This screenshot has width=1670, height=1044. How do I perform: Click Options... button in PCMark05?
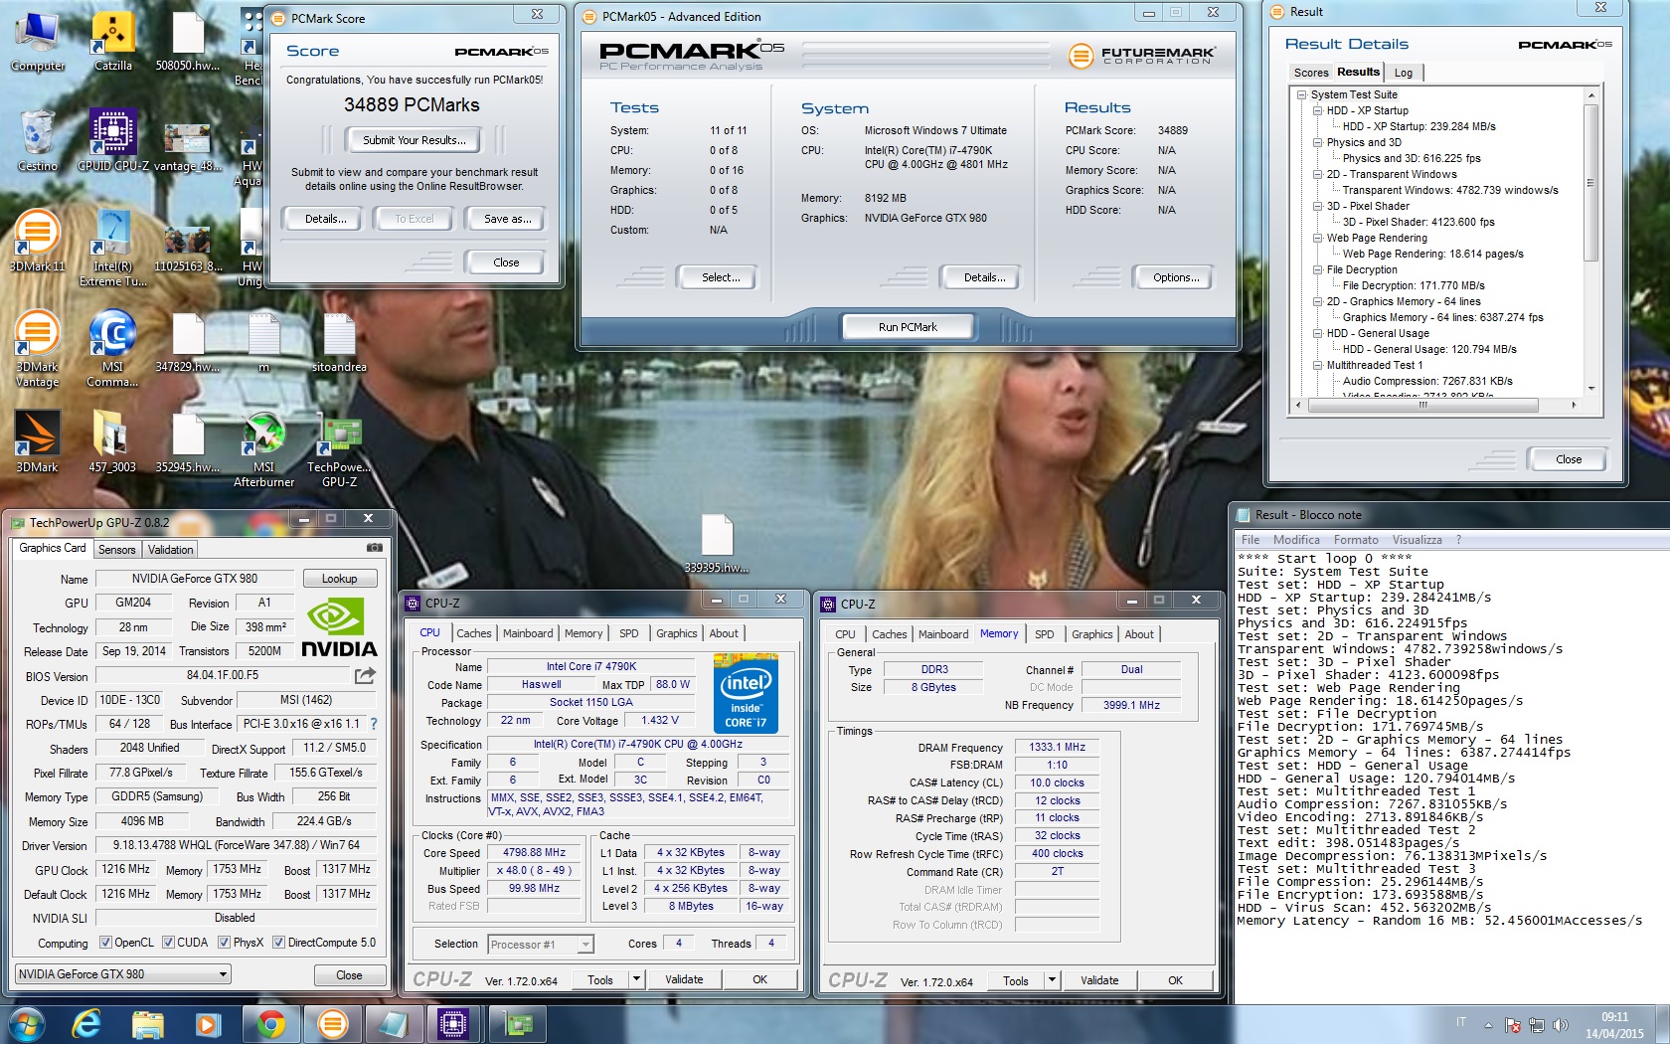[x=1176, y=277]
